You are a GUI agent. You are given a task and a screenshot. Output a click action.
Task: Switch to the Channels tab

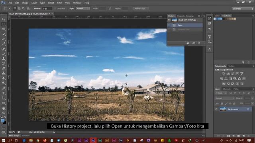[x=227, y=89]
